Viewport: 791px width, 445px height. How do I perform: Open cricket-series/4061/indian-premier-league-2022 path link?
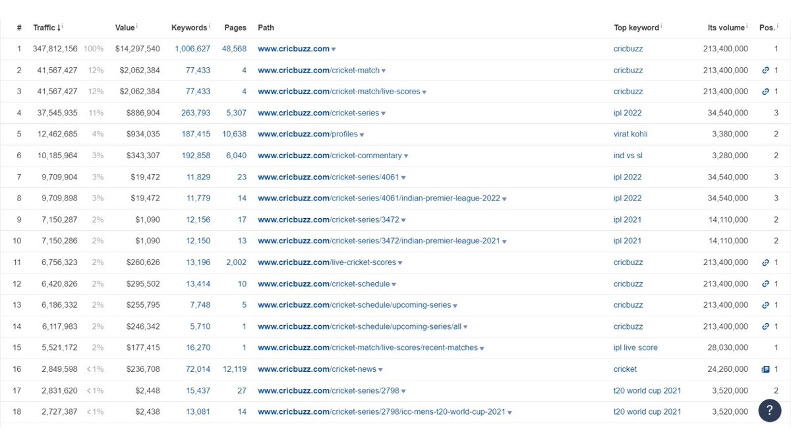pyautogui.click(x=379, y=198)
